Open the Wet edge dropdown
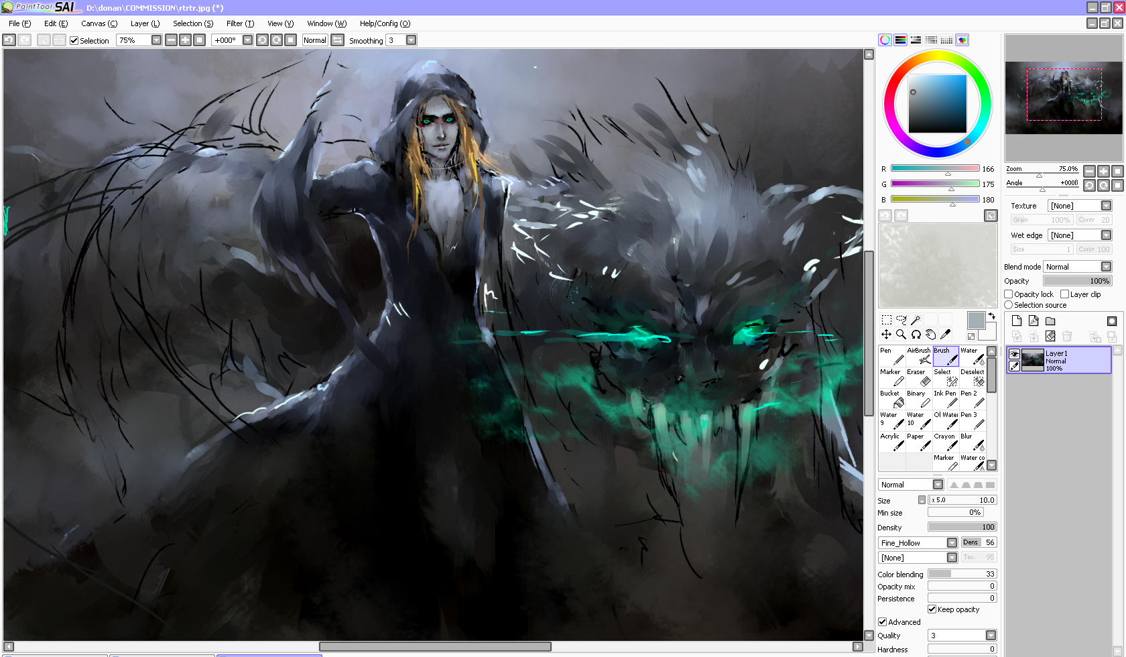Viewport: 1126px width, 657px height. click(1107, 235)
